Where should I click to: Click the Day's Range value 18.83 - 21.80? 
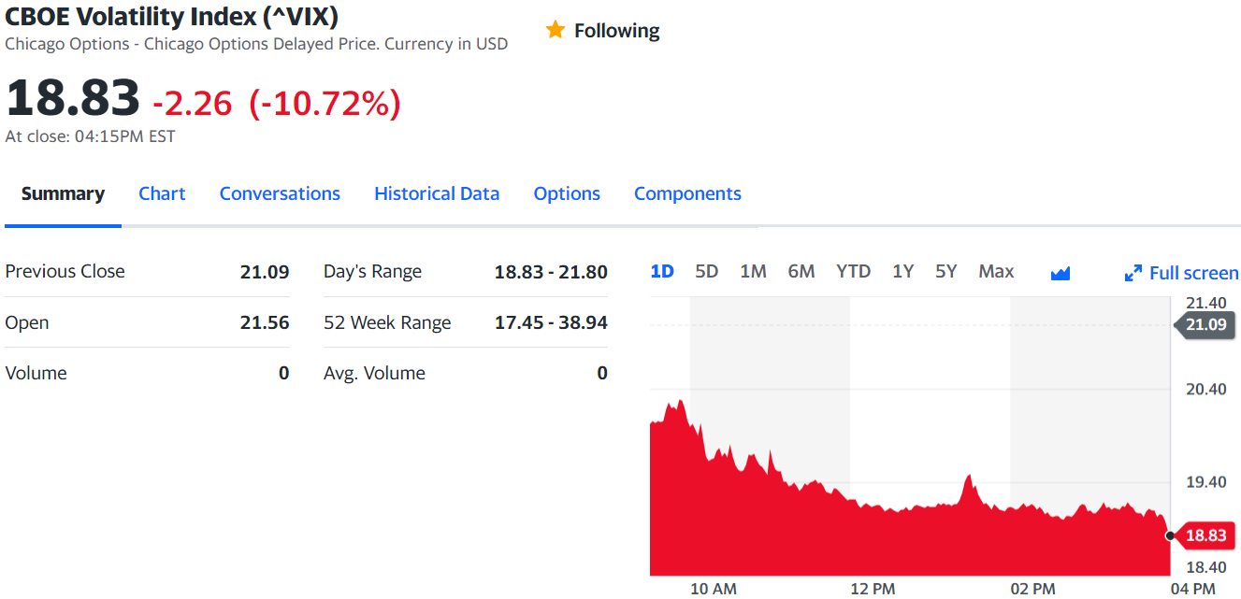551,272
